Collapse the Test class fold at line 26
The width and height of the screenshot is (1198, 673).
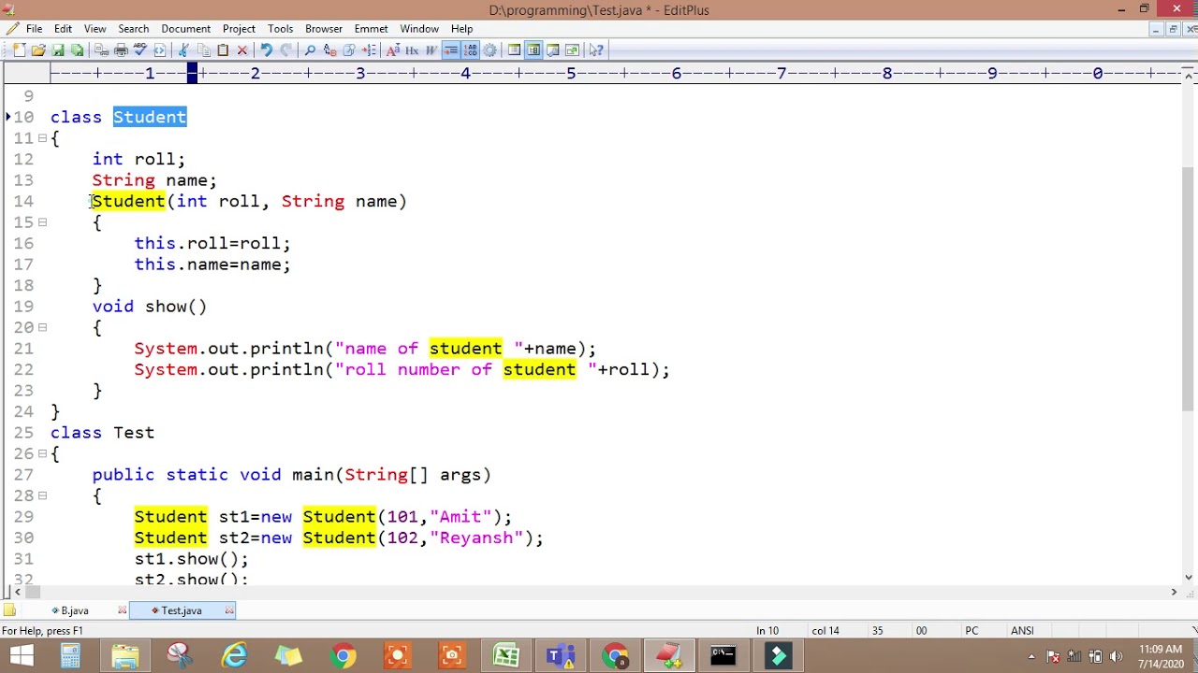coord(42,453)
